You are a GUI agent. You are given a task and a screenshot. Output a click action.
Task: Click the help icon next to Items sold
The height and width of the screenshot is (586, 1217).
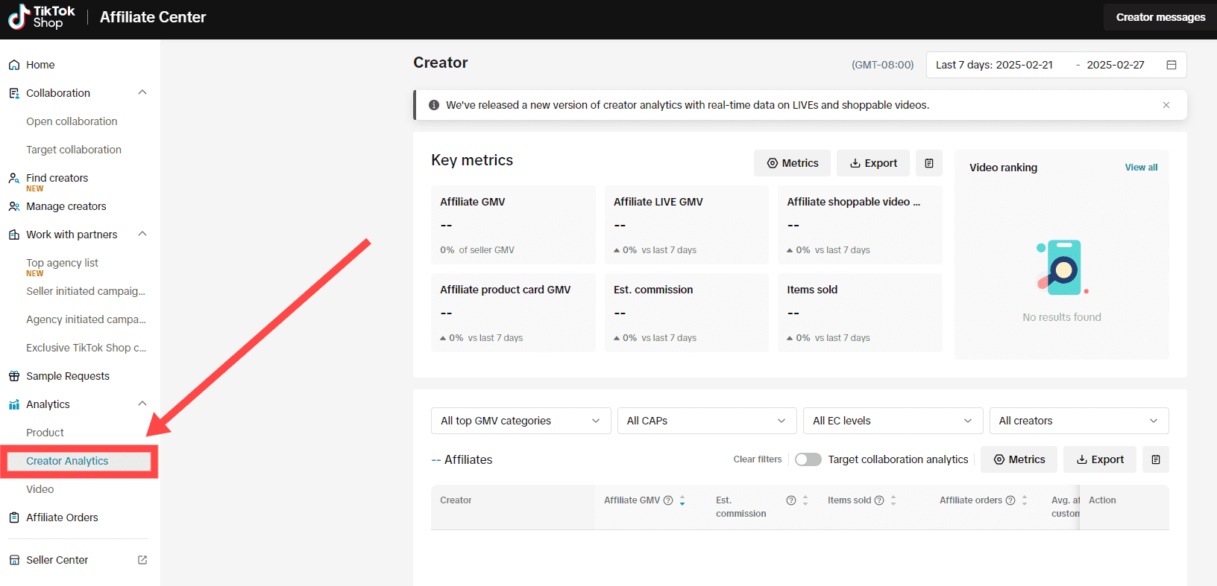coord(879,500)
